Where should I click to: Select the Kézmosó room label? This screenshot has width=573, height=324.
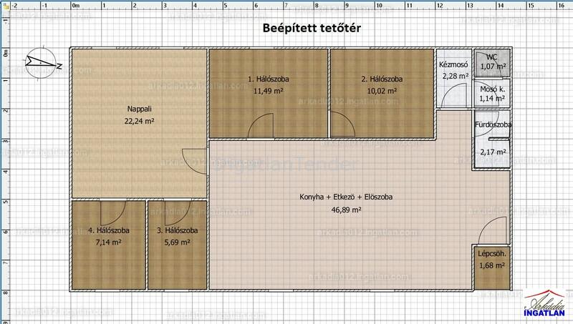tap(454, 64)
